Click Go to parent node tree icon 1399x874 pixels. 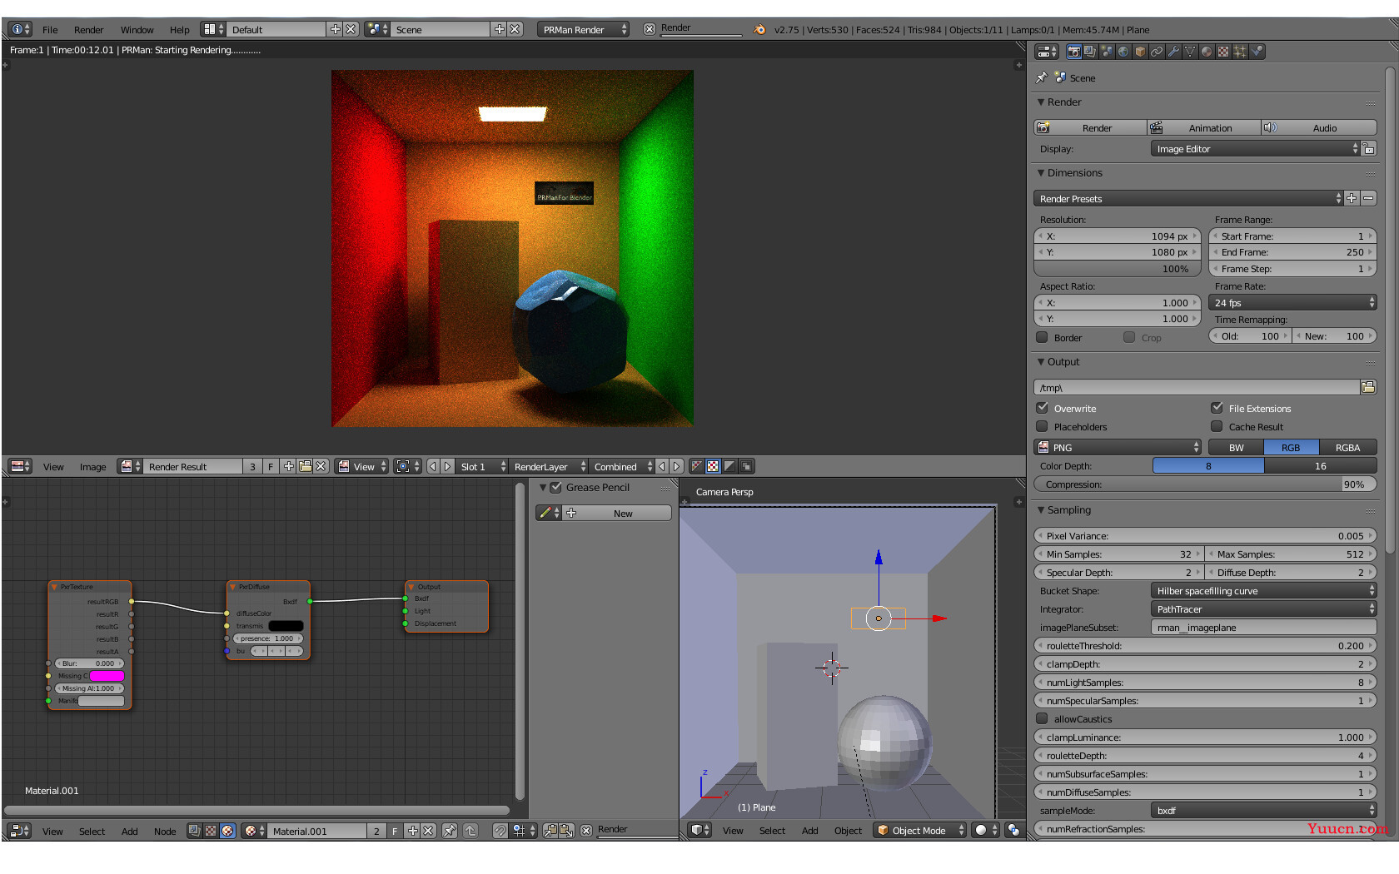point(470,831)
